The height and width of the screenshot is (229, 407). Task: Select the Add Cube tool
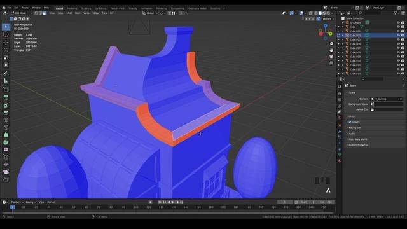point(6,89)
